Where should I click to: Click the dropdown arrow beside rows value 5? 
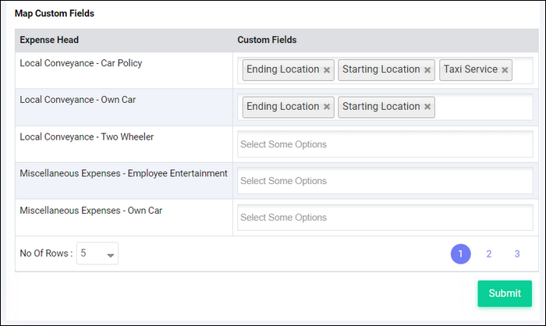111,255
